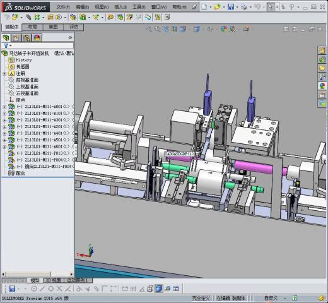
Task: Toggle the select cursor tool
Action: [x=271, y=7]
